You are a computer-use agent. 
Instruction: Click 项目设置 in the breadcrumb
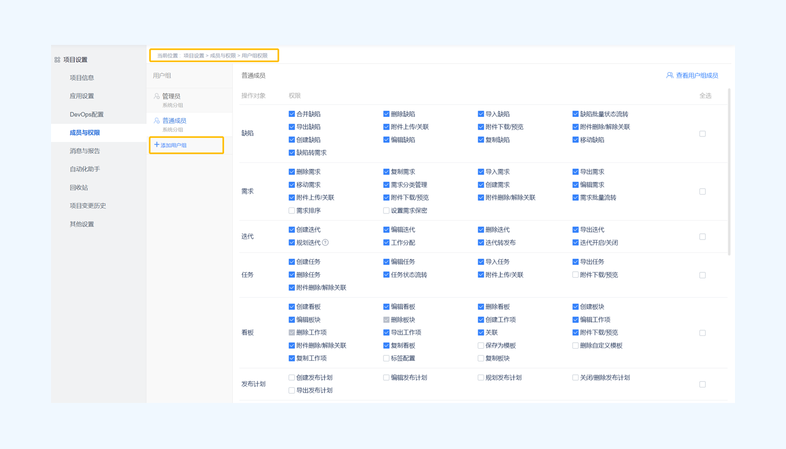(x=194, y=55)
